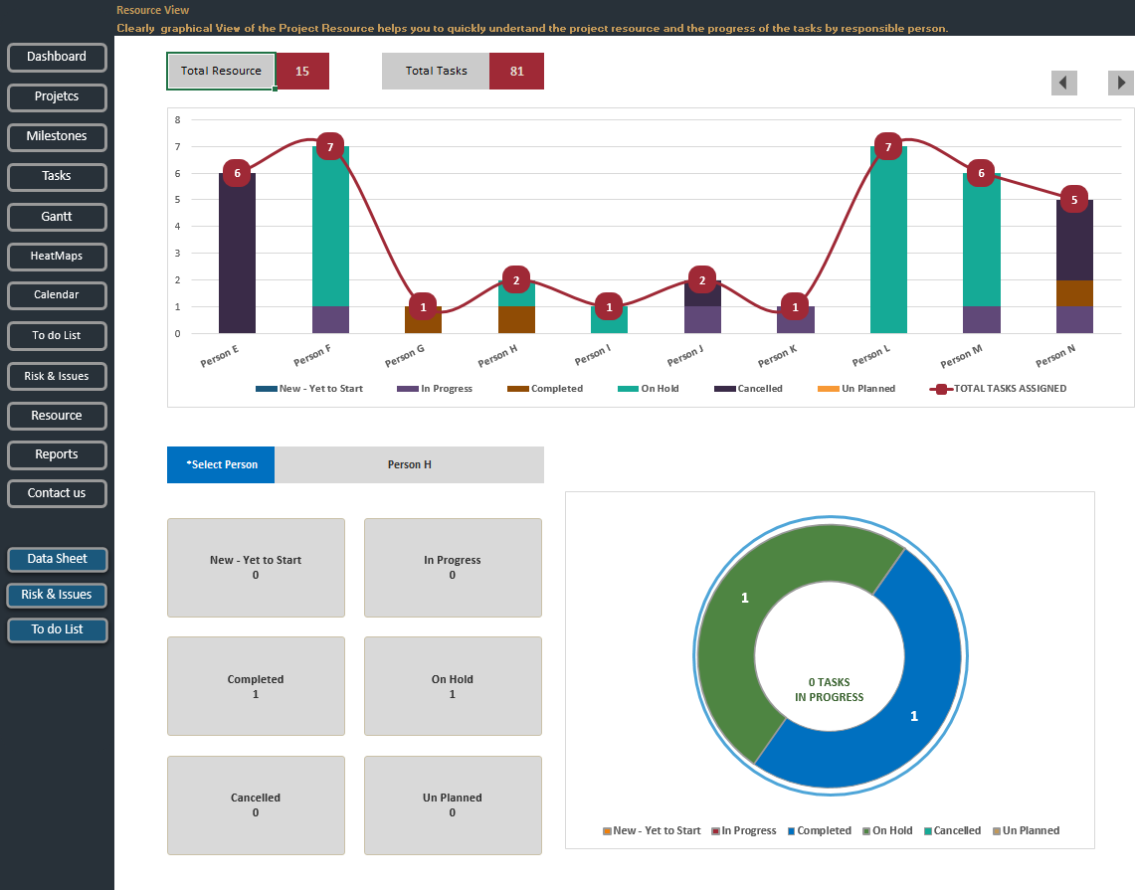
Task: Click the right navigation arrow above the chart
Action: 1120,83
